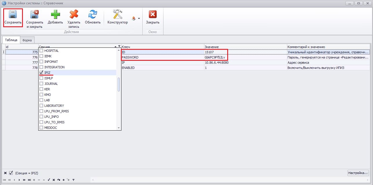Viewport: 373px width, 185px height.
Task: Click the down arrow of the filter list scrollbar
Action: (x=119, y=128)
